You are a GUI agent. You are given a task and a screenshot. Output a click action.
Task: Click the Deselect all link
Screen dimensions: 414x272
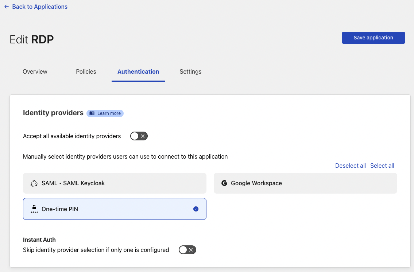point(350,166)
